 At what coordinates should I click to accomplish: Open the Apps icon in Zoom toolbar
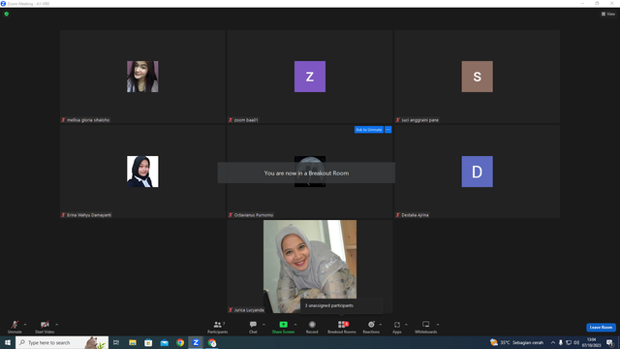pyautogui.click(x=397, y=325)
